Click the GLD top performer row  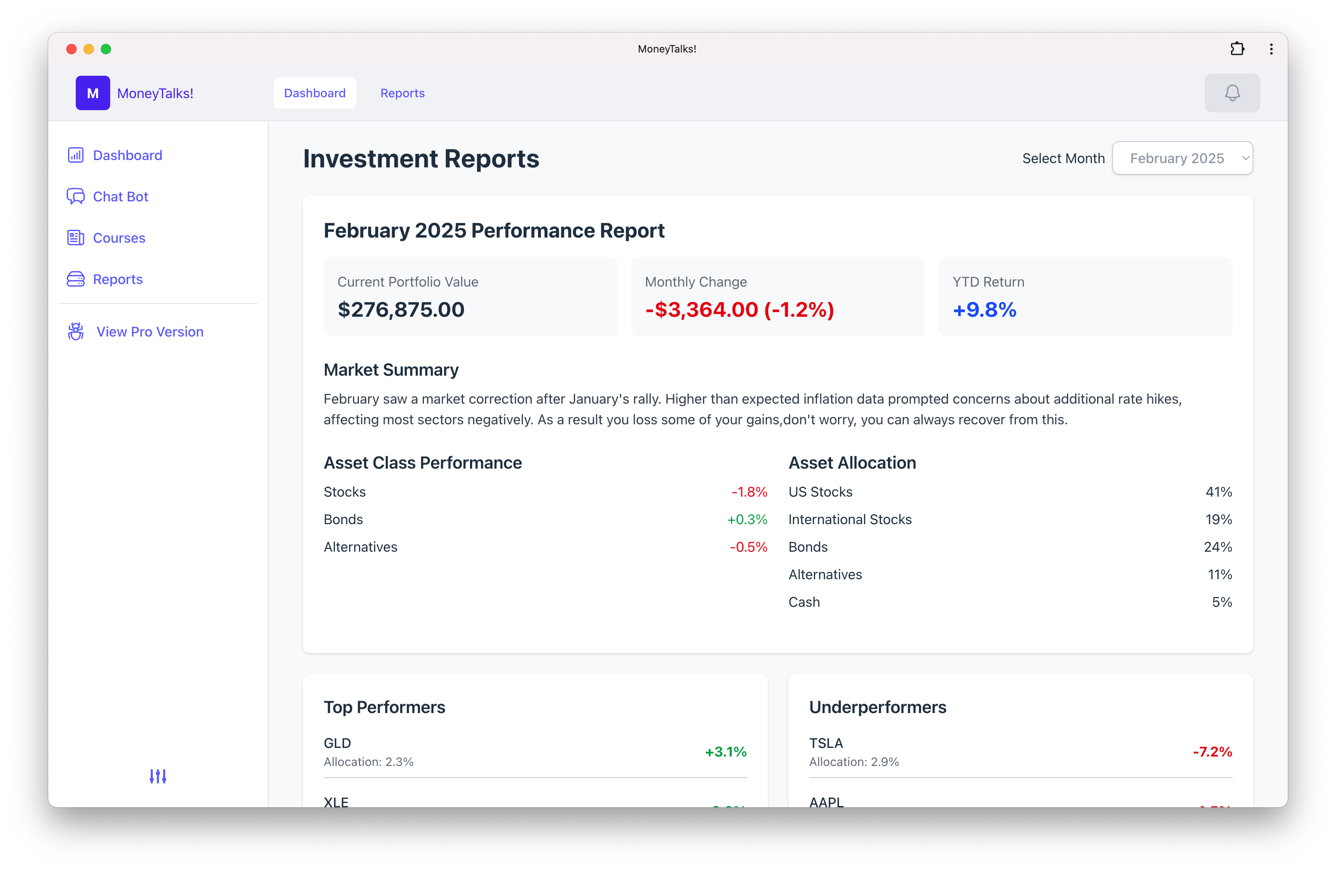[535, 751]
